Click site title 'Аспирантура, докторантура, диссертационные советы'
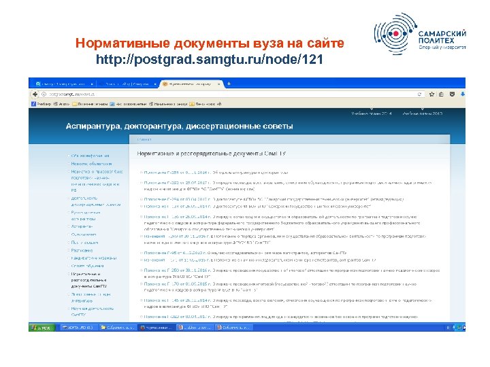The image size is (490, 367). 180,126
